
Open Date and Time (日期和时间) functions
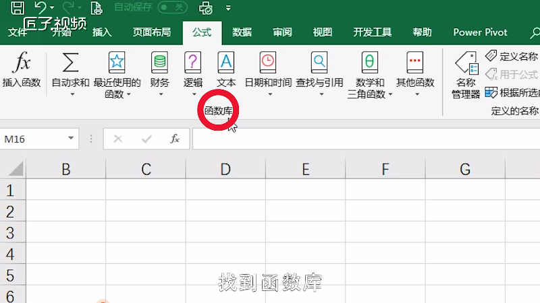(268, 64)
